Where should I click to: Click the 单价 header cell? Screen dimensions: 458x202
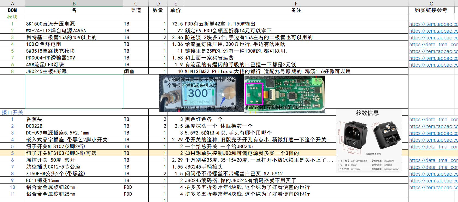point(176,10)
